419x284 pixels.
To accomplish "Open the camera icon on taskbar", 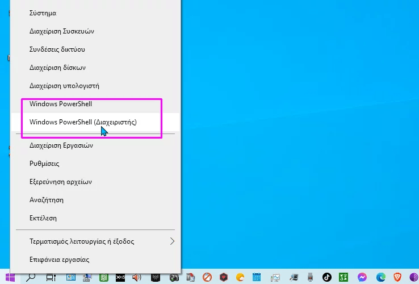I will click(174, 277).
